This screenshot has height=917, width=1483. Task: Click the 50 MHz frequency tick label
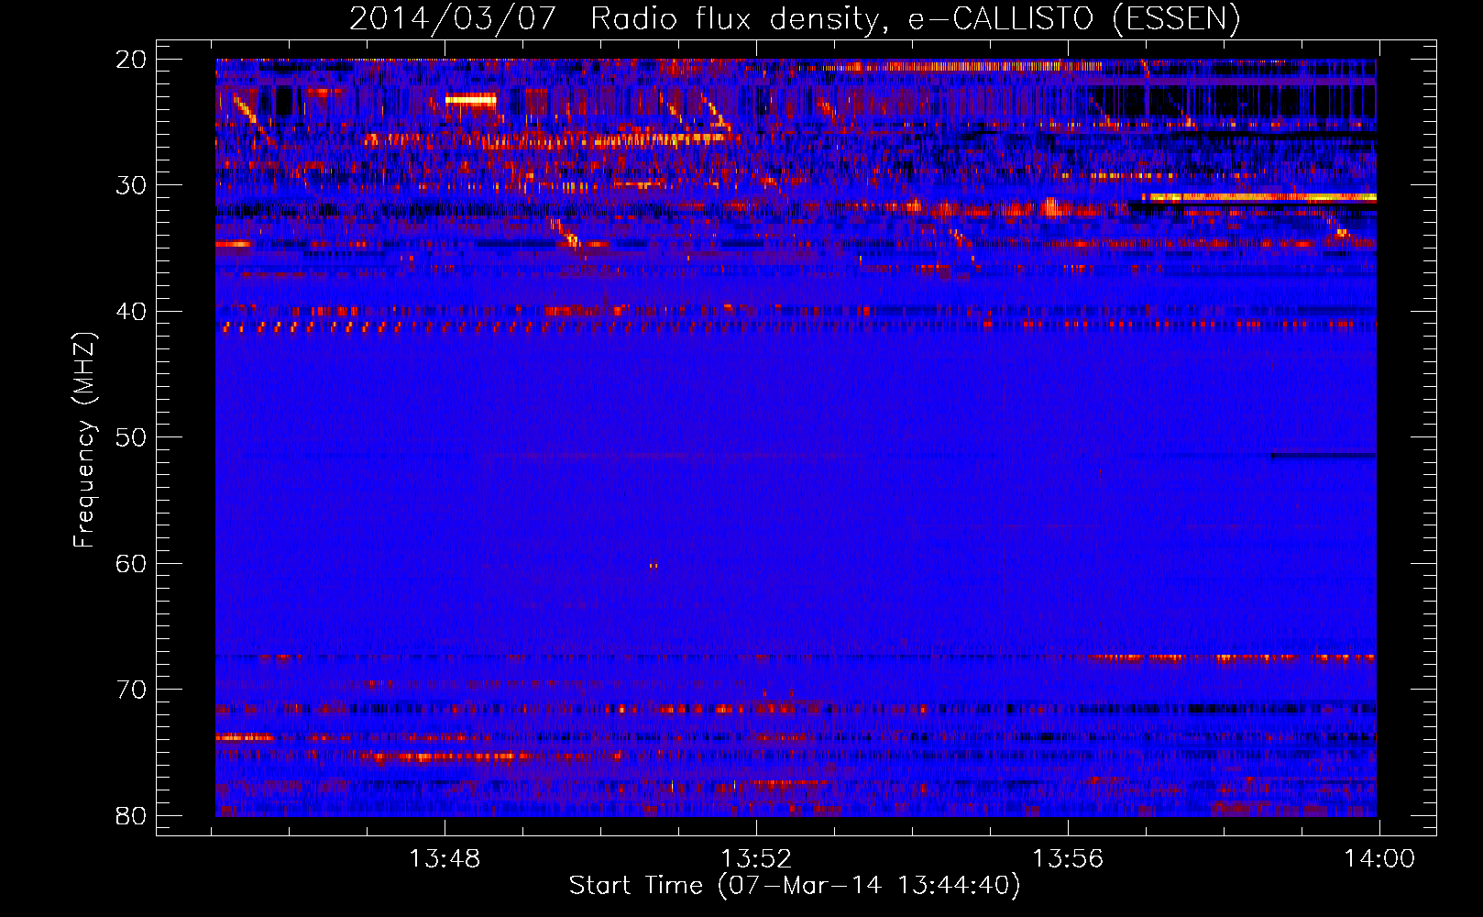(131, 437)
